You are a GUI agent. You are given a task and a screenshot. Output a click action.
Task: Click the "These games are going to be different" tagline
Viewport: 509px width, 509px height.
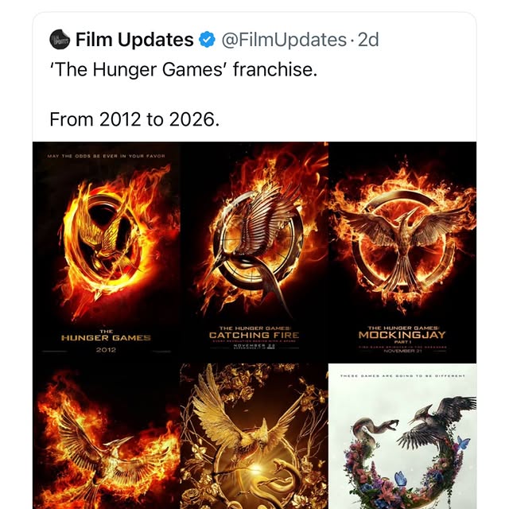[402, 375]
